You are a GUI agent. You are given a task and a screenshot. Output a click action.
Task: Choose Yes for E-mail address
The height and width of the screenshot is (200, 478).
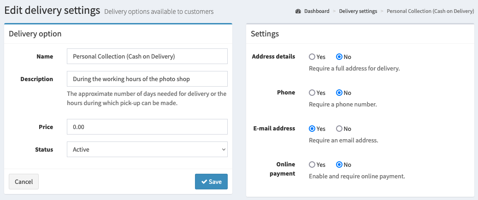tap(312, 129)
